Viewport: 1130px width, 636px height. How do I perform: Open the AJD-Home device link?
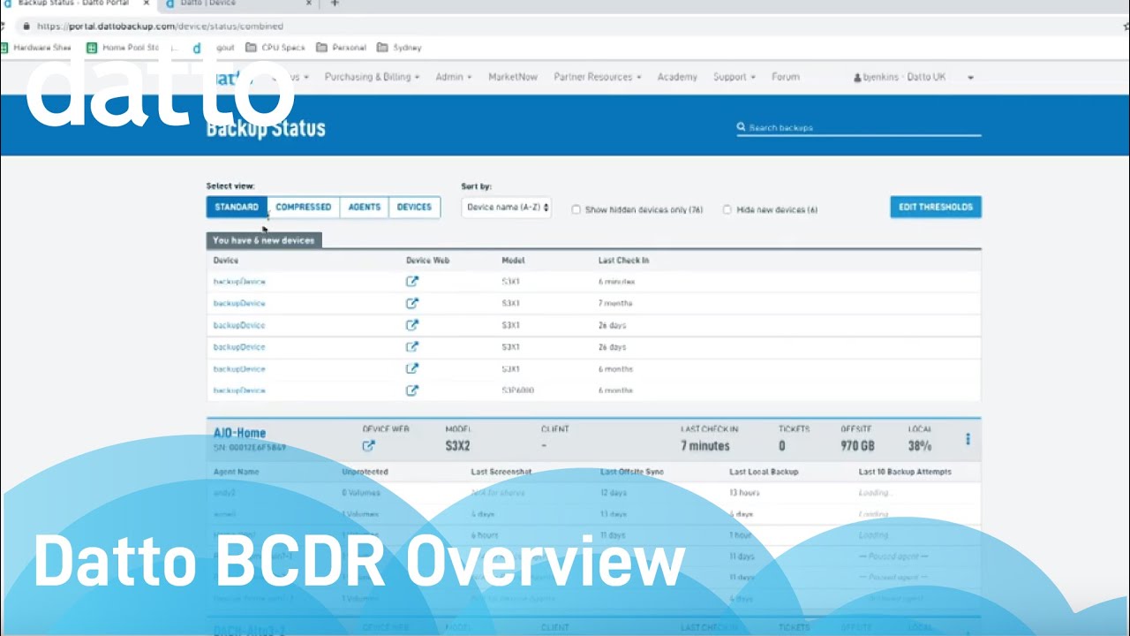coord(239,433)
